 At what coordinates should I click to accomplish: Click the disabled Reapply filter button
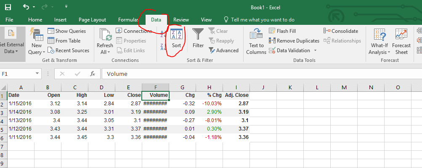[221, 41]
